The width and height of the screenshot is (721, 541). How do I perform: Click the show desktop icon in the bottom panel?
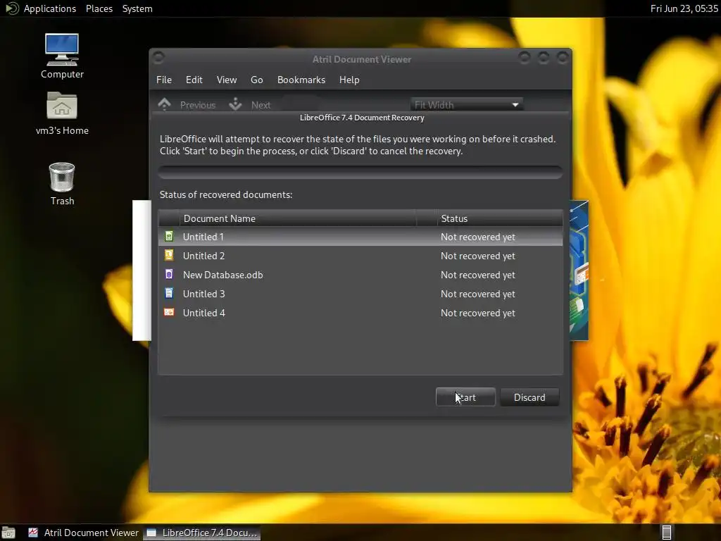click(8, 533)
